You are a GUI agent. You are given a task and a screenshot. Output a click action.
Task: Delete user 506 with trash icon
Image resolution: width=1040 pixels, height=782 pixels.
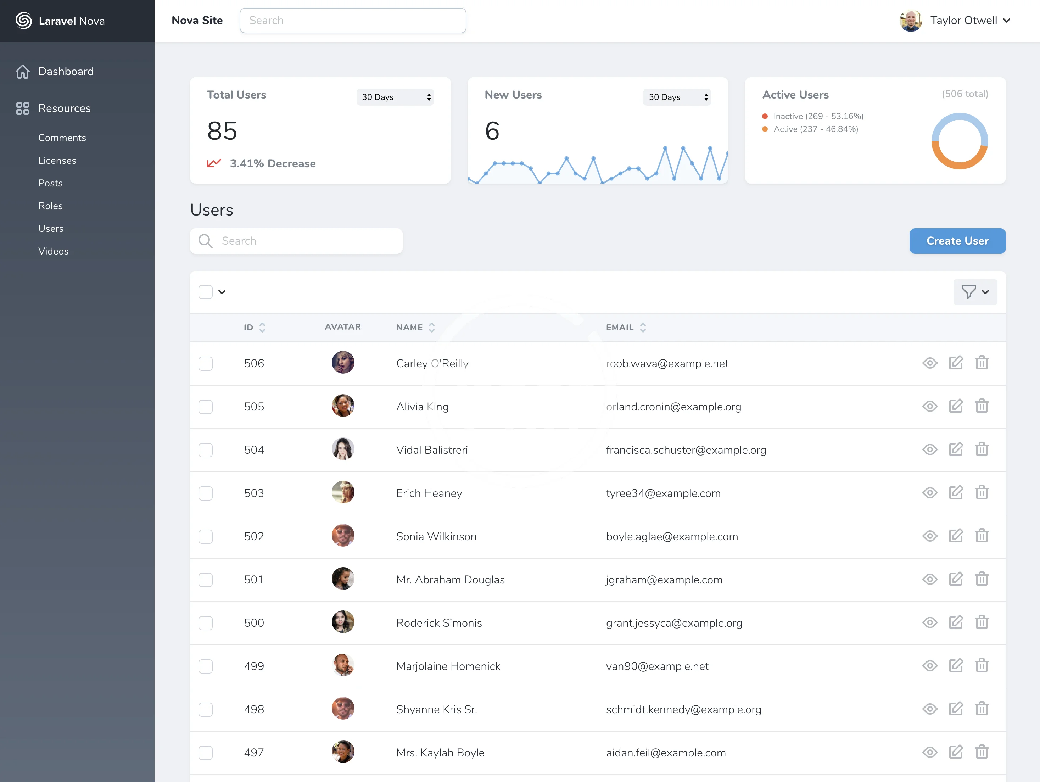tap(982, 363)
